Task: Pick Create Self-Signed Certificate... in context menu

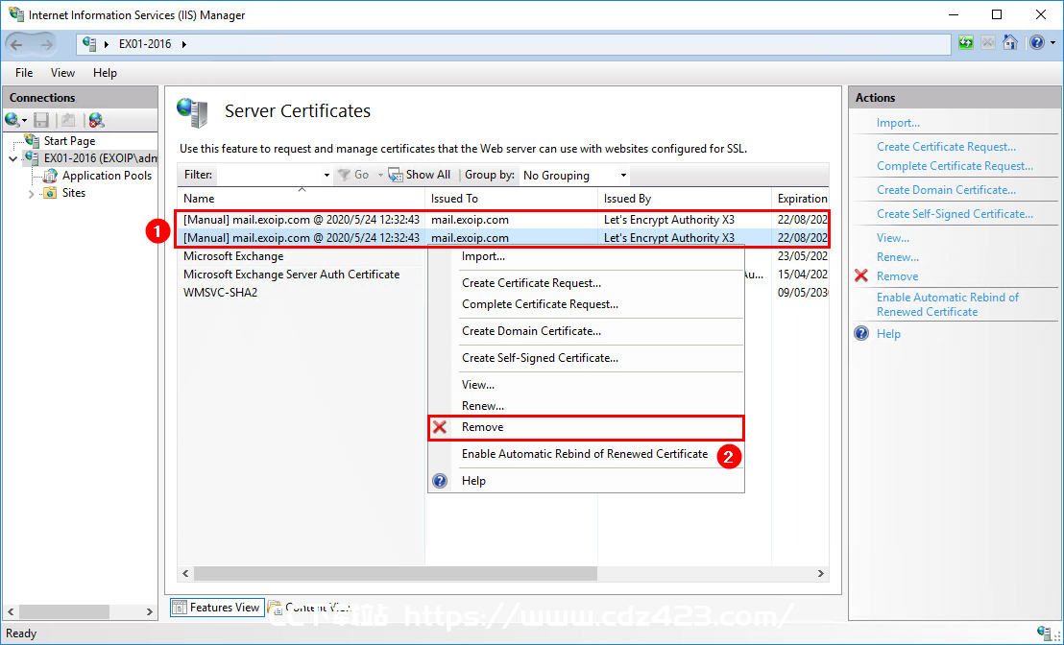Action: (587, 358)
